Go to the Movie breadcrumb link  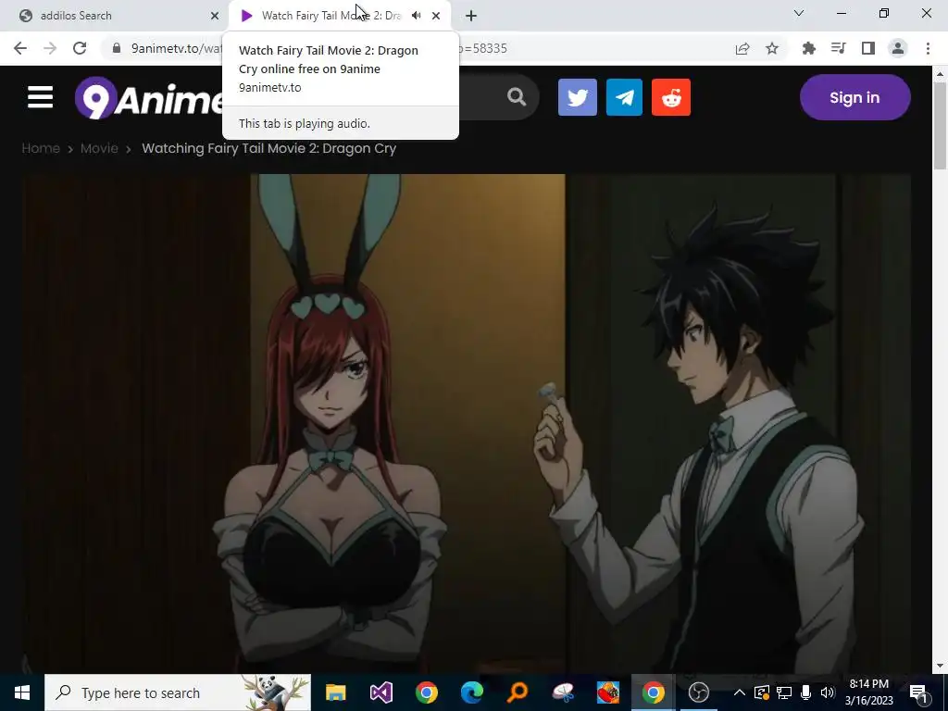click(x=99, y=148)
